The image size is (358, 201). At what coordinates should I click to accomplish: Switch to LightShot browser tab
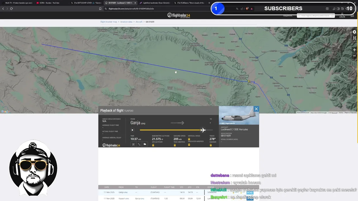pyautogui.click(x=155, y=3)
